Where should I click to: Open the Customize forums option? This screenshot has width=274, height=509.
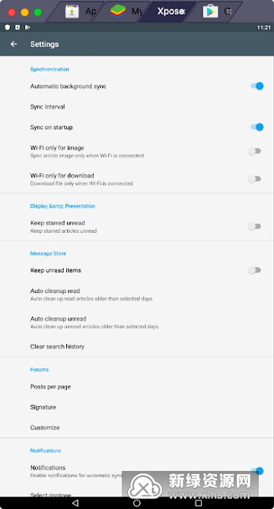pos(137,428)
